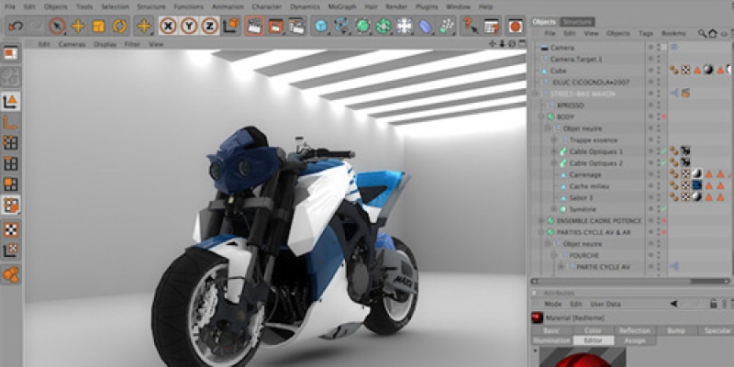This screenshot has width=734, height=367.
Task: Open the spline objects icon
Action: [341, 27]
